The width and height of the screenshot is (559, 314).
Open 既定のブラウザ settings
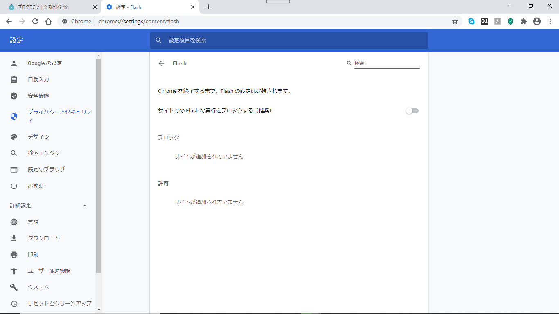pos(46,169)
